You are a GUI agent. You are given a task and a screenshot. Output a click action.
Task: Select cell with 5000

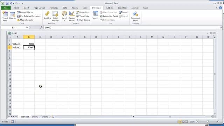coord(29,44)
